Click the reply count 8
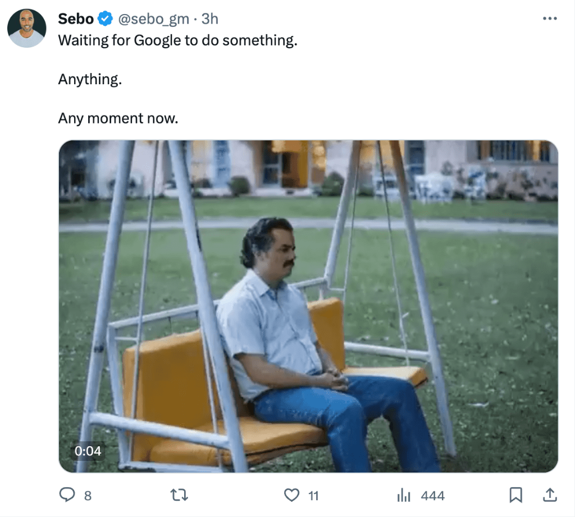 (88, 496)
